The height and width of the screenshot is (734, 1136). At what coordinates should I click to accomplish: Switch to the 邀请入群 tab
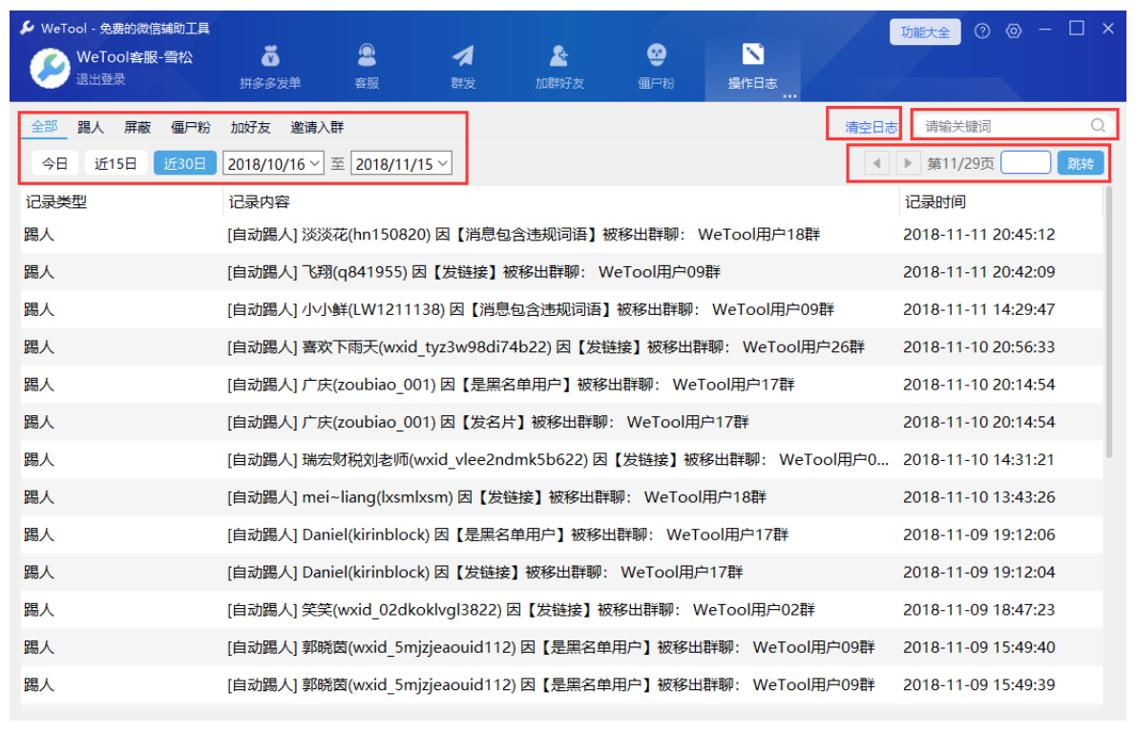[317, 128]
